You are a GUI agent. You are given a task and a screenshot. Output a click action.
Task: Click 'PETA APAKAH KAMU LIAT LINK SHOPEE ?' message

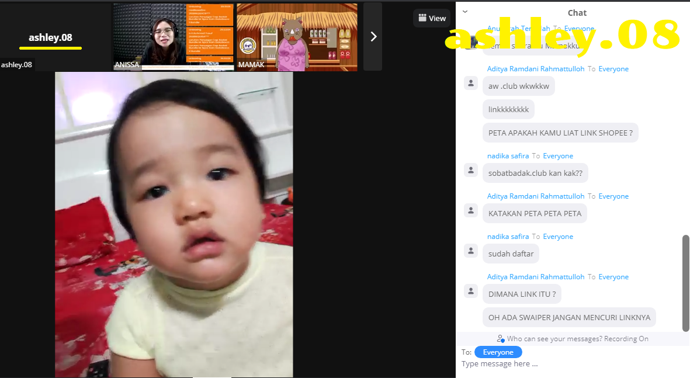coord(560,133)
